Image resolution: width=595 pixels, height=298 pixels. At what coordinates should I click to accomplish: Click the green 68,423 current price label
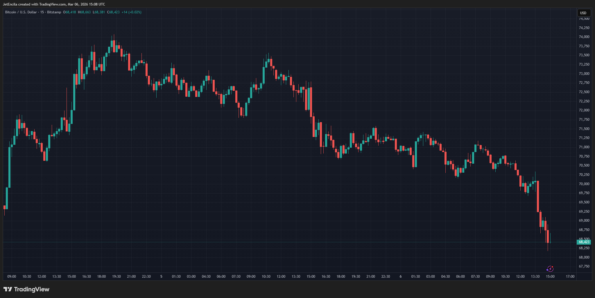coord(584,242)
